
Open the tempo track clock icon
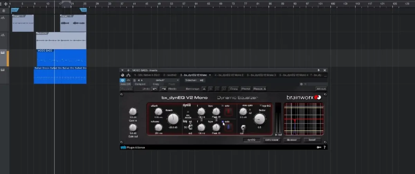tap(4, 11)
